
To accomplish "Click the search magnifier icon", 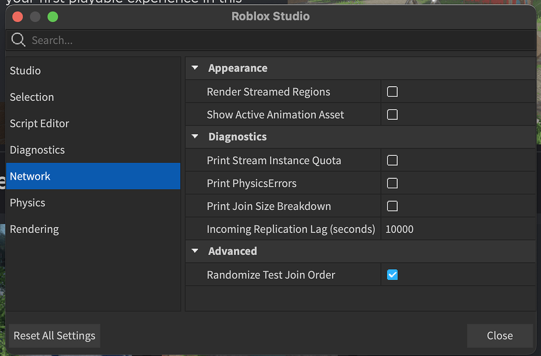I will (x=18, y=40).
